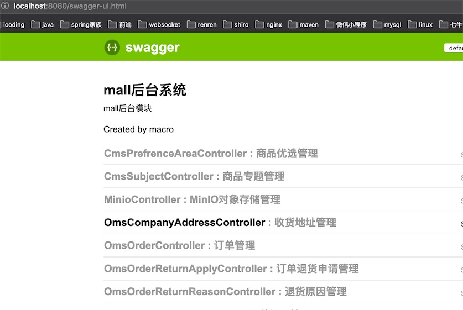The width and height of the screenshot is (463, 310).
Task: Open the shiro bookmark folder
Action: coord(236,25)
